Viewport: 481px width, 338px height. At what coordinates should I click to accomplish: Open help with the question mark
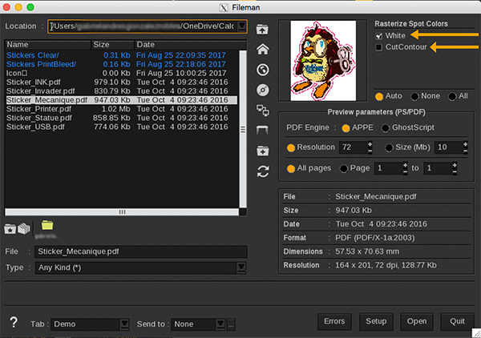click(14, 323)
